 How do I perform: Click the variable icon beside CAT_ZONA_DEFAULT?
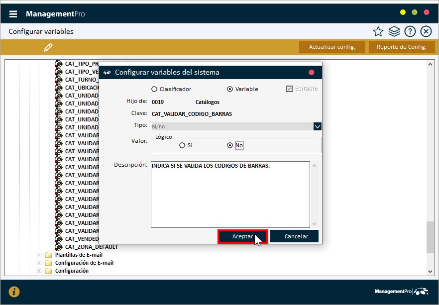click(59, 247)
